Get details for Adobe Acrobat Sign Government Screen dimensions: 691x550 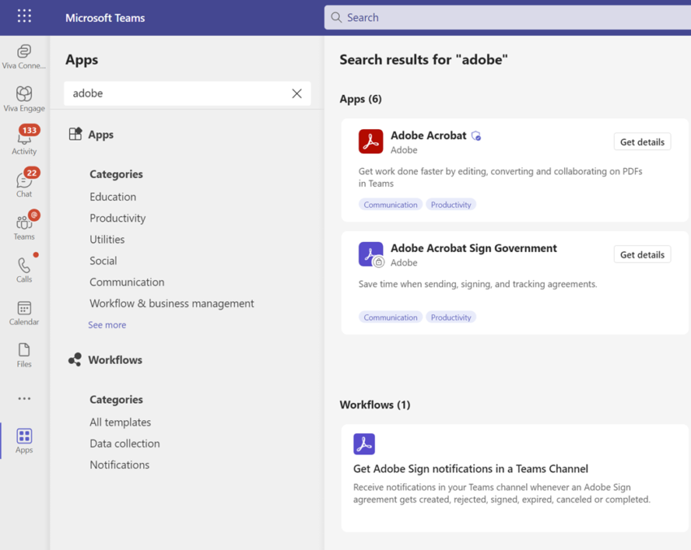click(x=641, y=255)
